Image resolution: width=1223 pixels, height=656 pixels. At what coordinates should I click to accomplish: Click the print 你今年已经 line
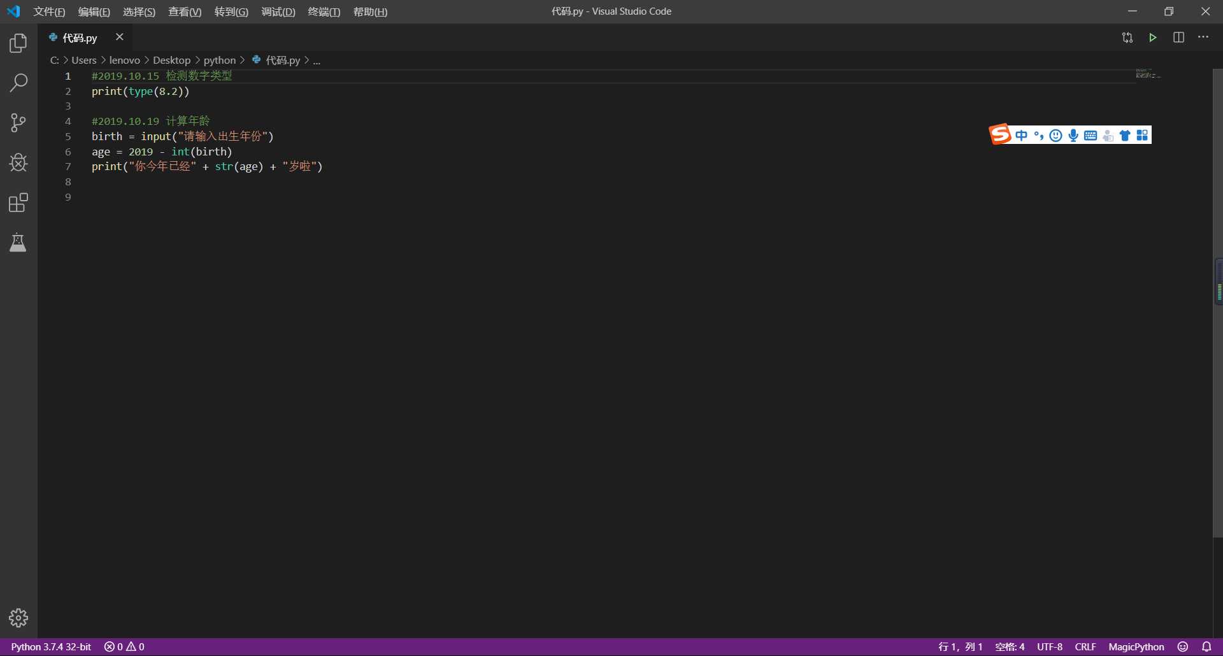click(207, 166)
